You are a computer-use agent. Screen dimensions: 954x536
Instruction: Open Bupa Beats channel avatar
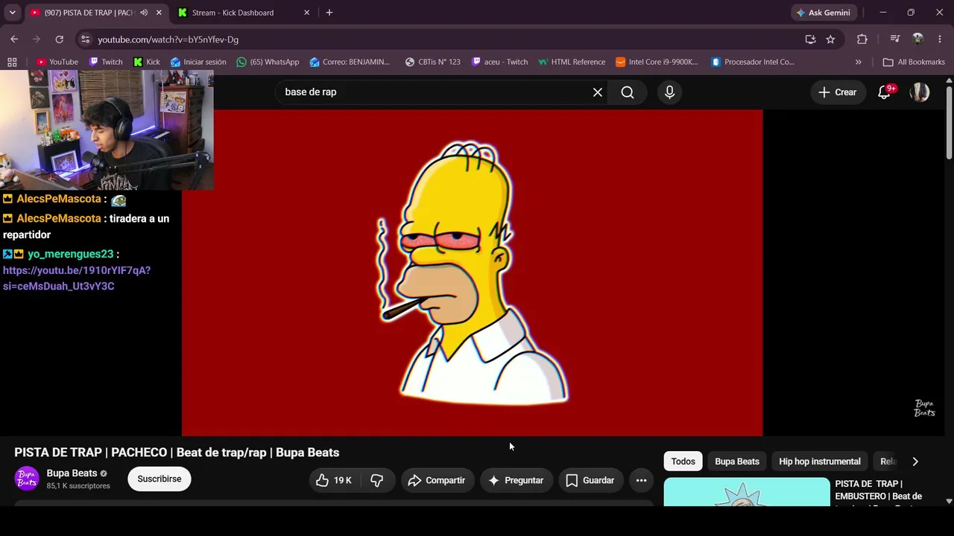click(27, 478)
